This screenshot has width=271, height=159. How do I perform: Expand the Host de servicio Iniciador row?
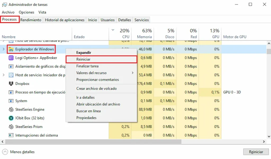point(4,75)
